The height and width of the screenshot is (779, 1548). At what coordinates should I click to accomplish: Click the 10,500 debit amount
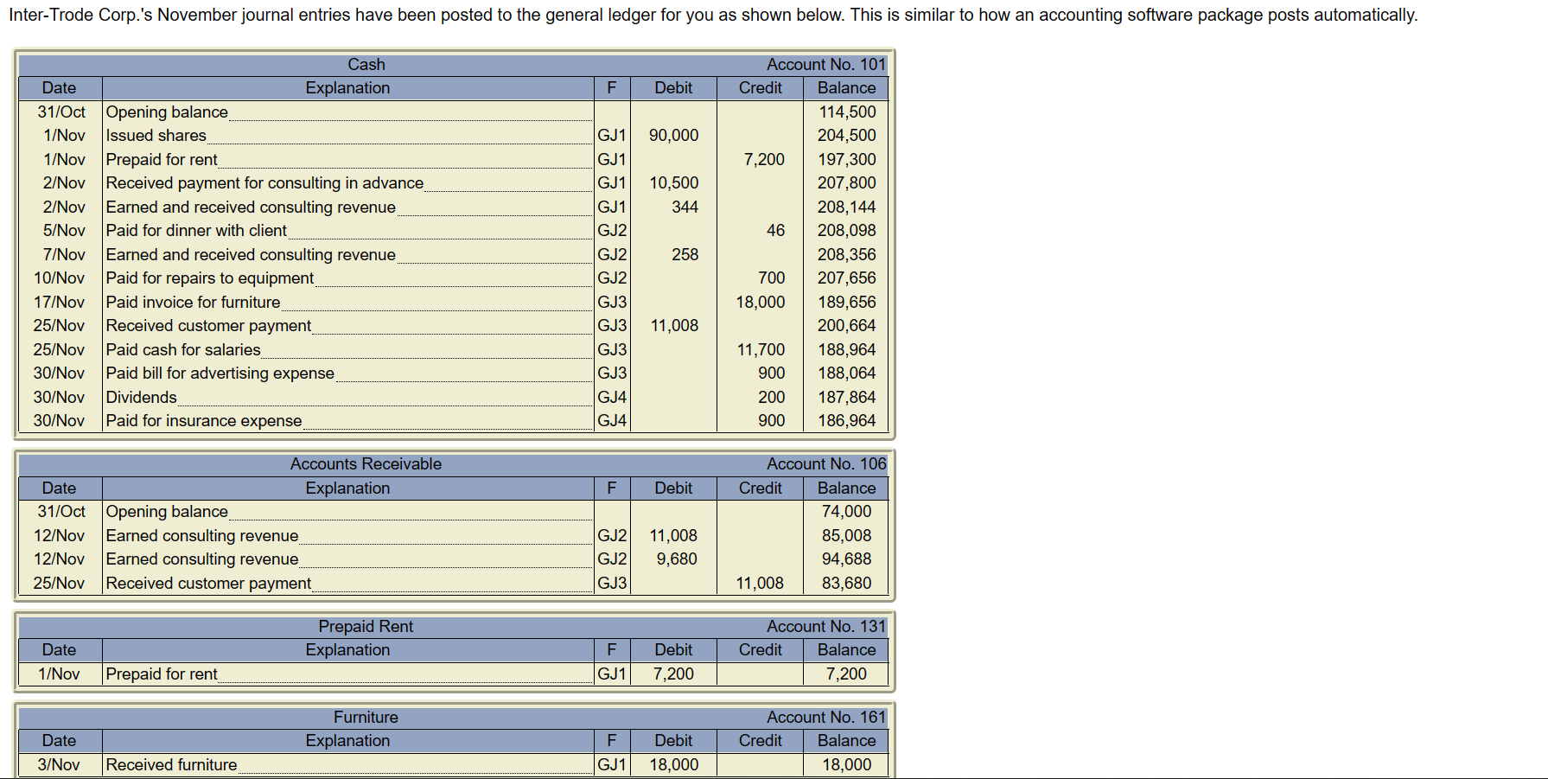click(673, 183)
